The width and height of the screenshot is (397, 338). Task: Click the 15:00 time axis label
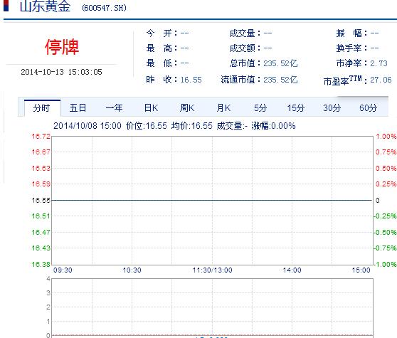[361, 270]
